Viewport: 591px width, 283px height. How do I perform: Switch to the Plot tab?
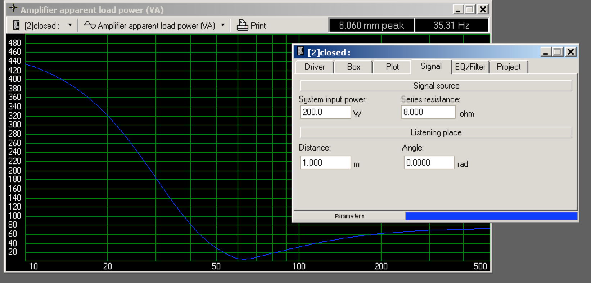click(x=392, y=67)
